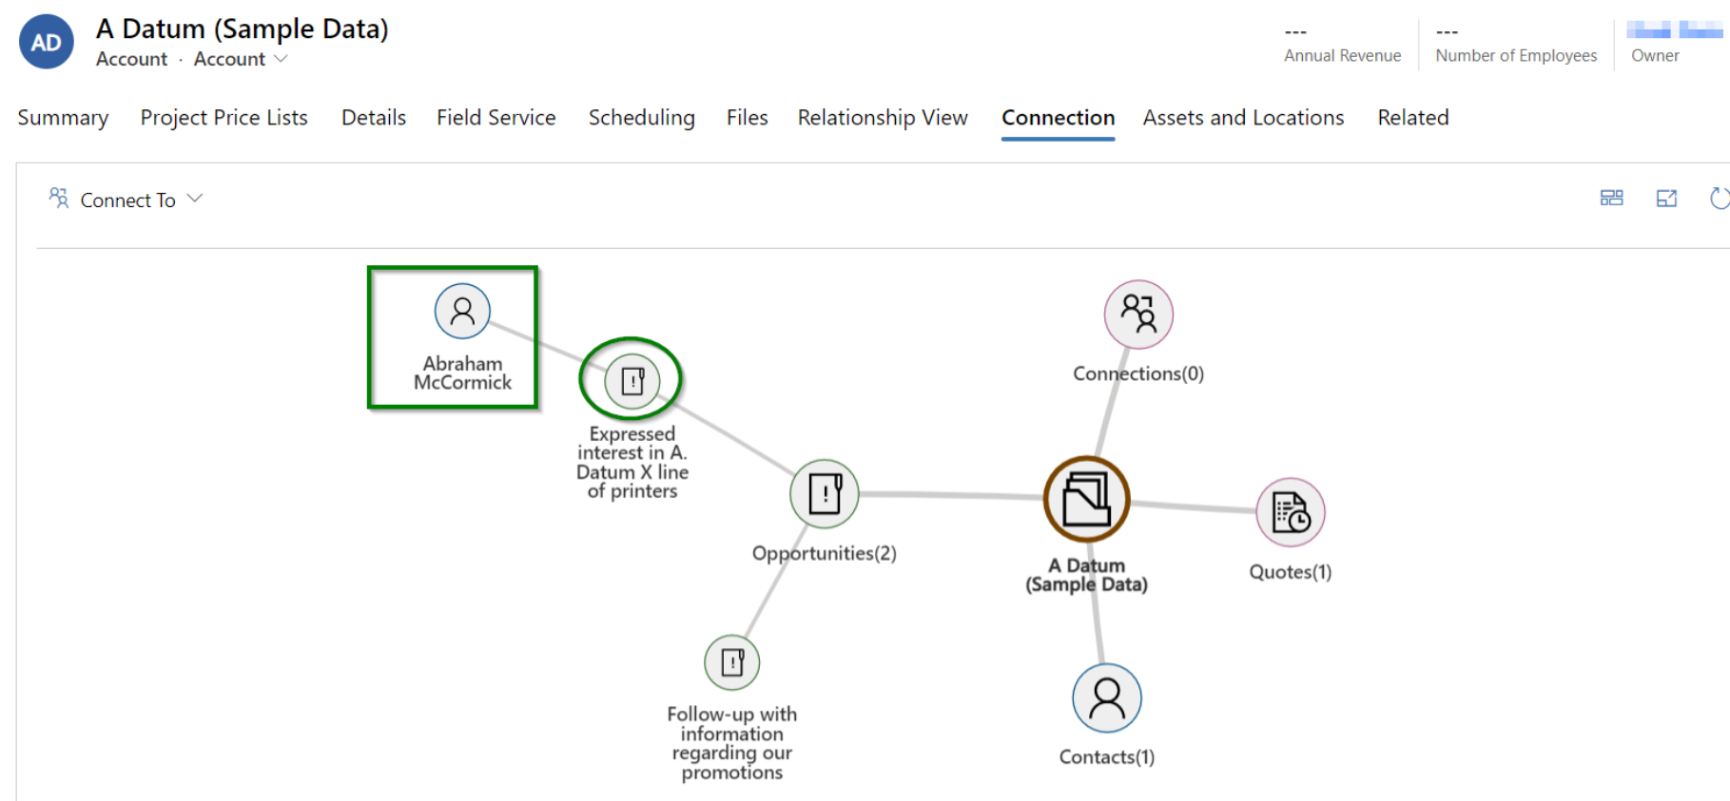The height and width of the screenshot is (801, 1730).
Task: Click the Connect To people icon
Action: click(59, 198)
